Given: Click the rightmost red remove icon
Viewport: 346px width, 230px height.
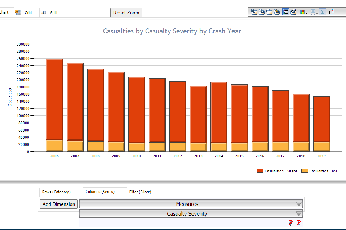Looking at the screenshot, I should point(298,223).
